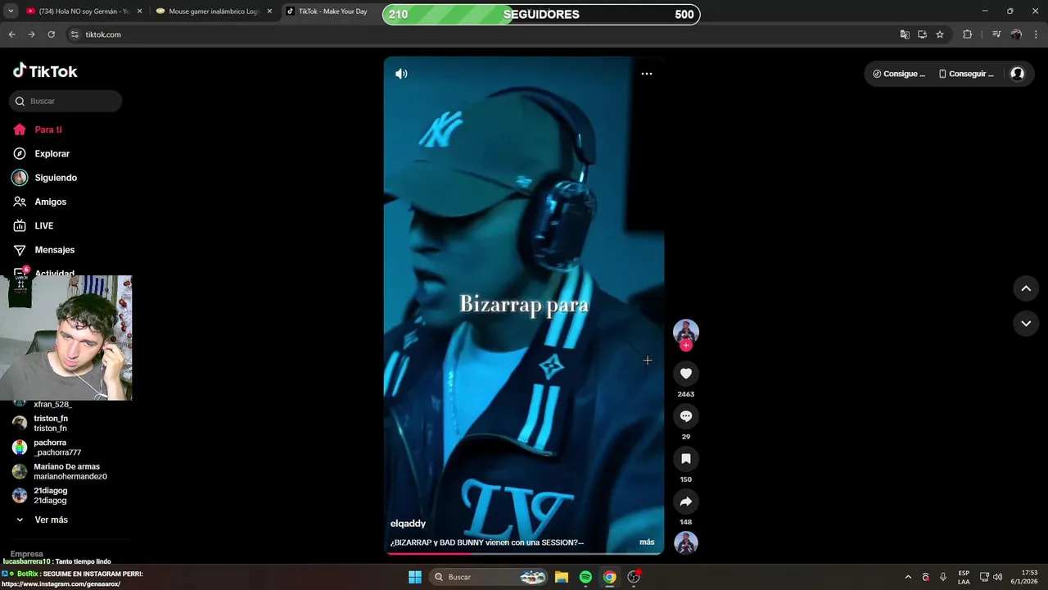Open OBS Studio from the taskbar
Viewport: 1048px width, 590px height.
click(x=634, y=577)
